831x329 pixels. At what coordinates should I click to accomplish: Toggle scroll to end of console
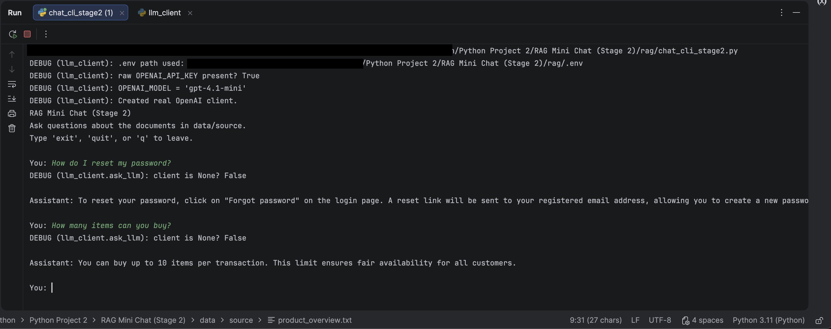click(12, 99)
